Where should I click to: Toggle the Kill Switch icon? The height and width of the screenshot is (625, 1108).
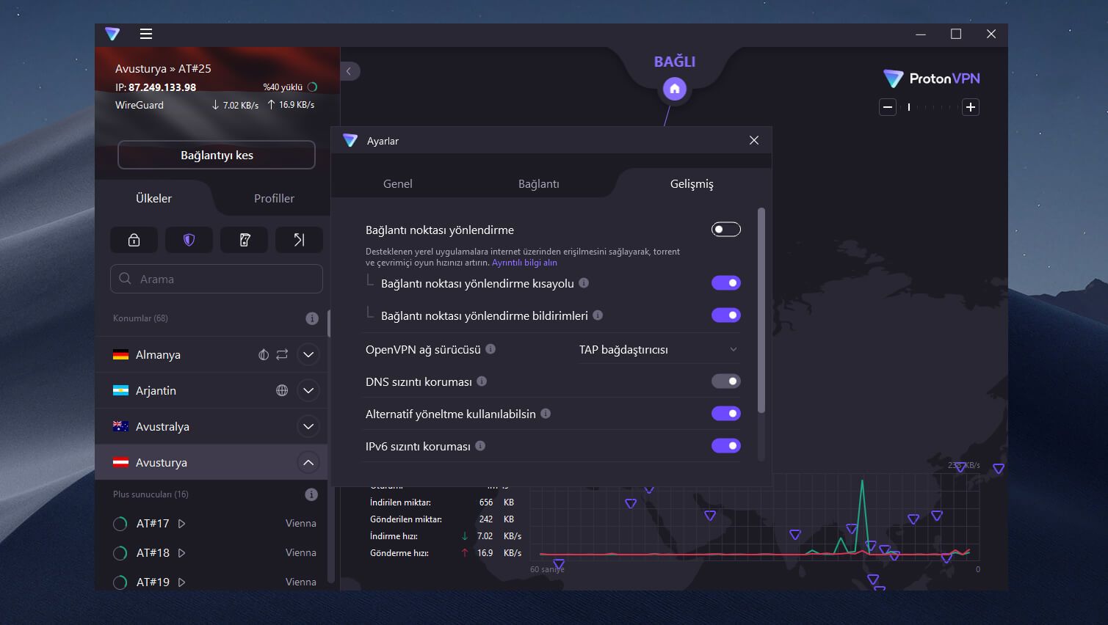pyautogui.click(x=245, y=240)
